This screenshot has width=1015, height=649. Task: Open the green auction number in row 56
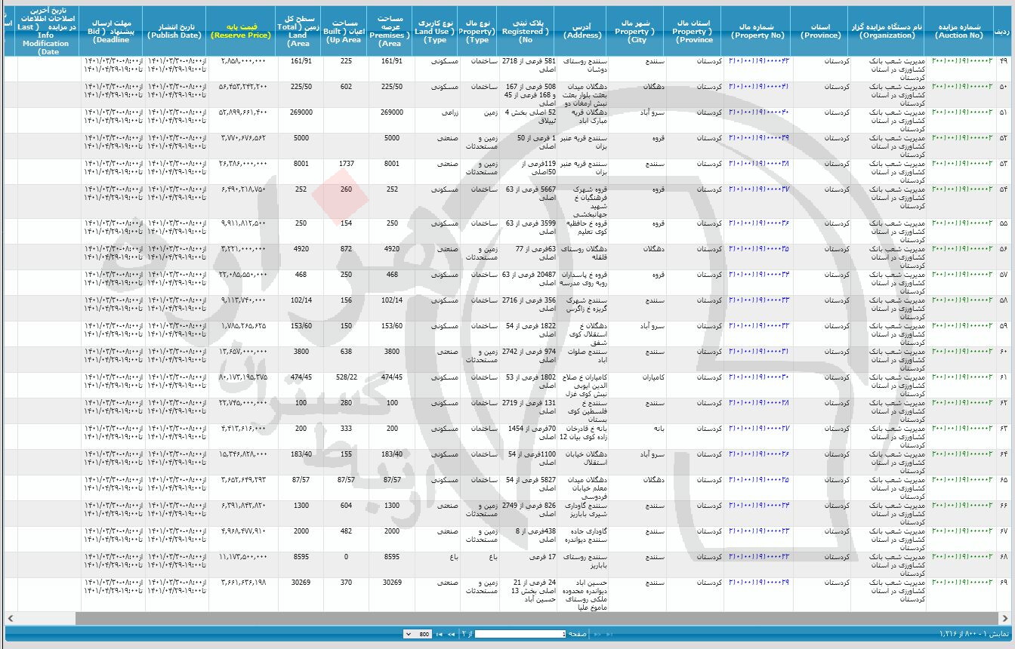point(963,248)
